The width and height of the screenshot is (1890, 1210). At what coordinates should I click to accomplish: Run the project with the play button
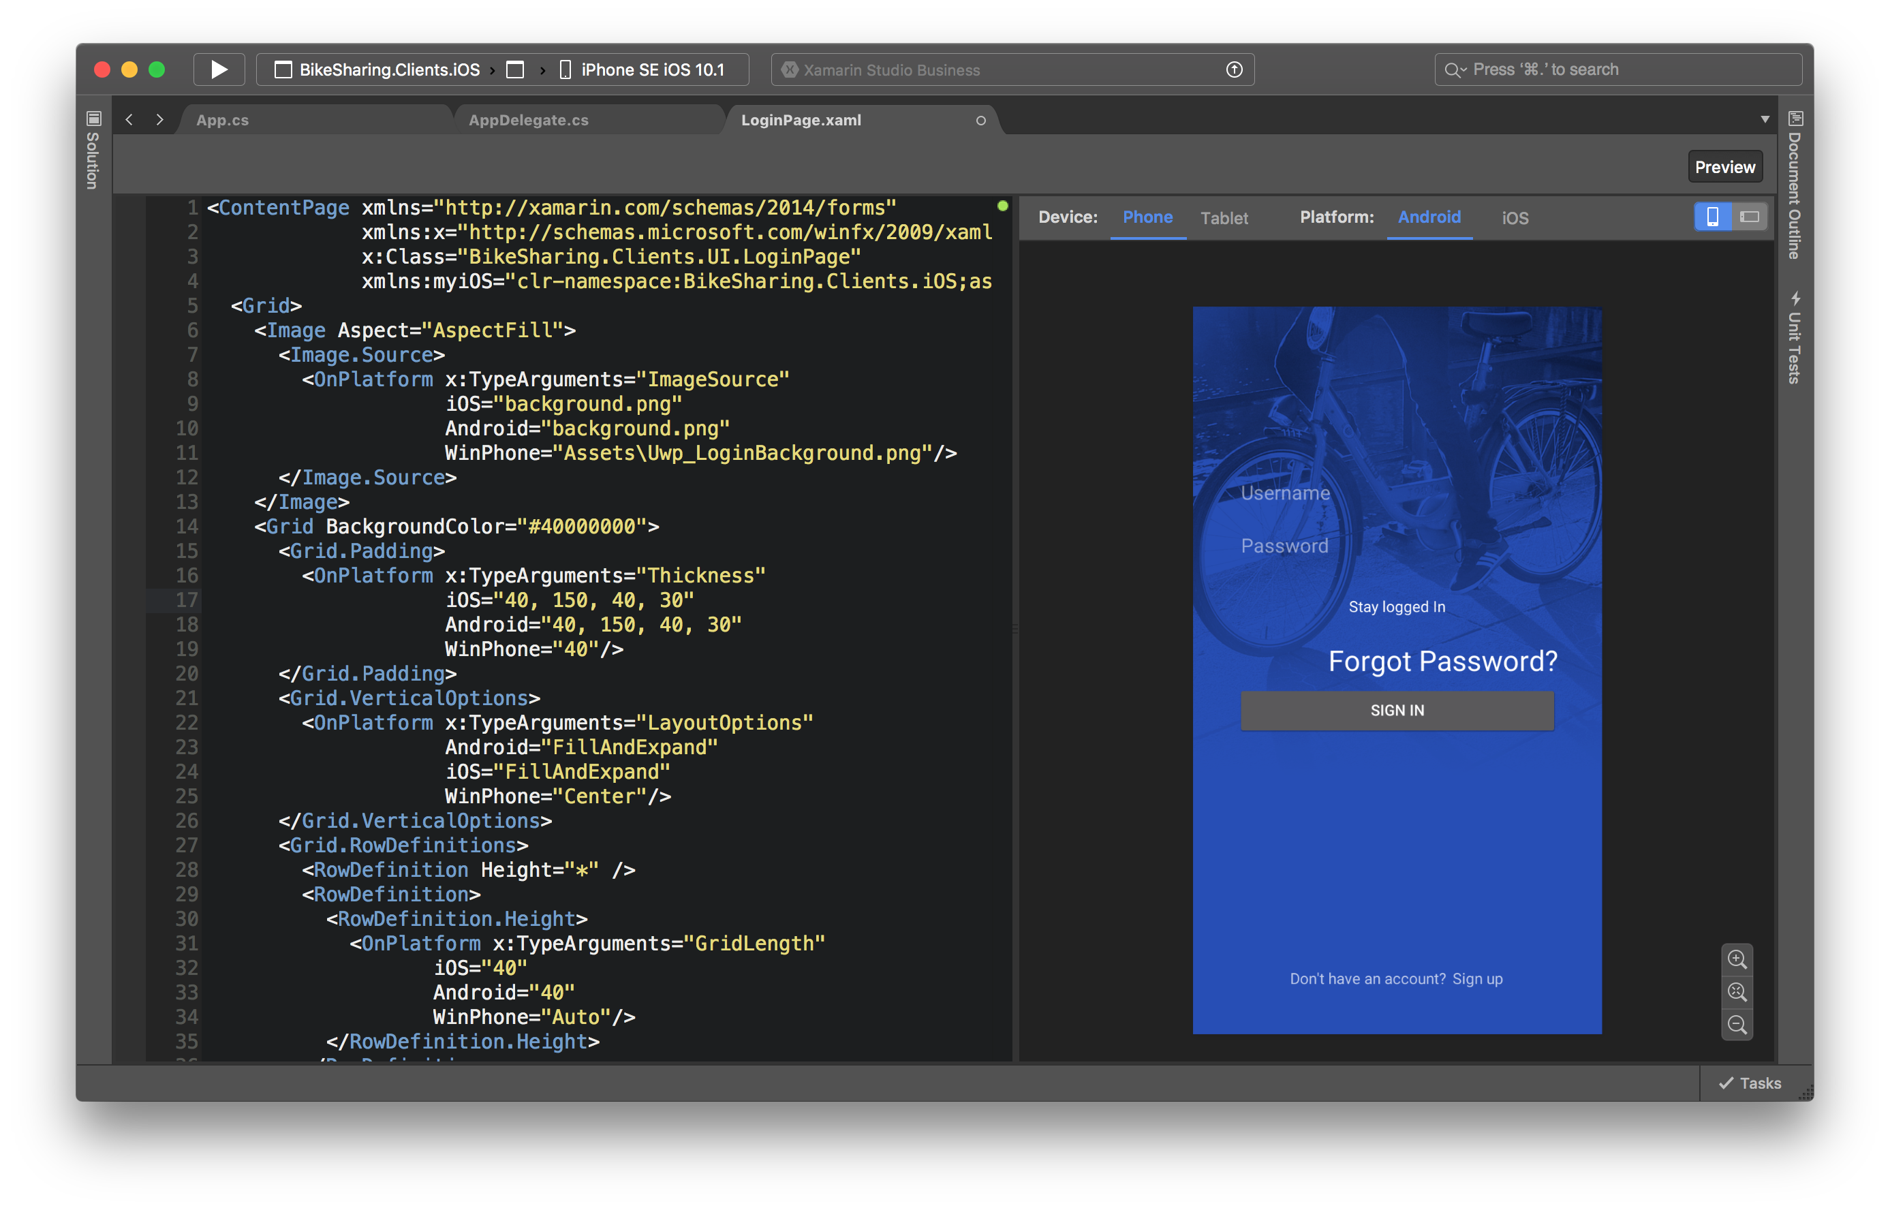[x=219, y=70]
